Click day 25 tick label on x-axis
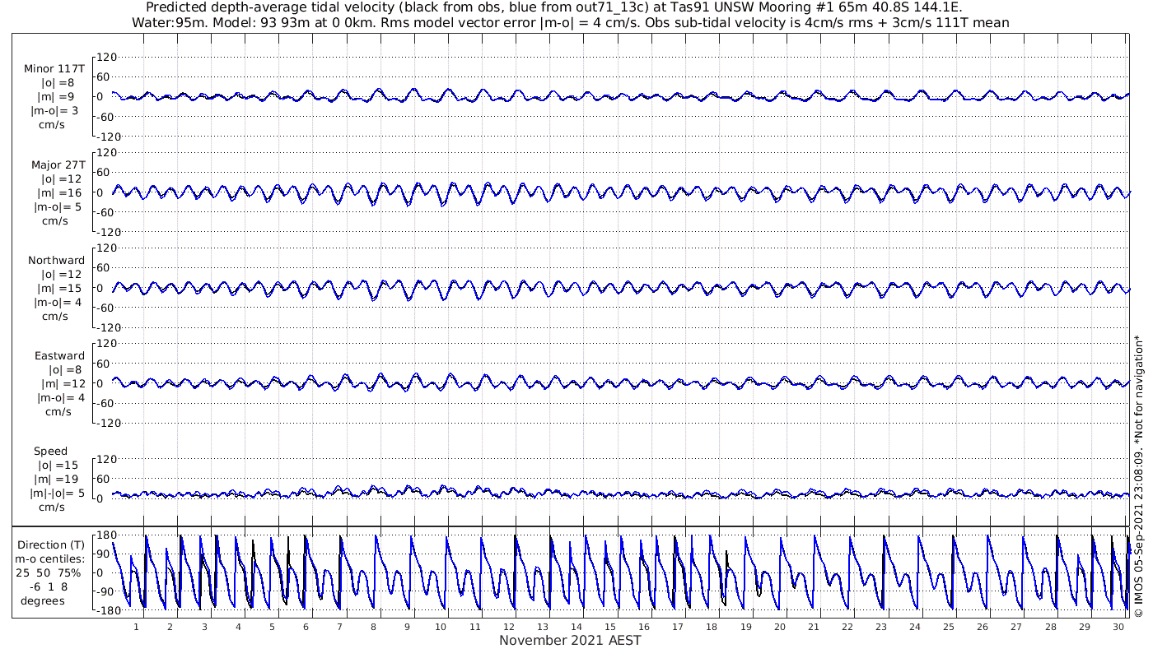Screen dimensions: 1153x658 coord(950,627)
